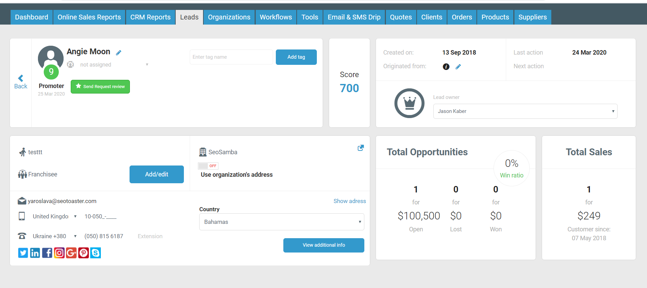This screenshot has width=647, height=288.
Task: Click View additional info button
Action: [324, 245]
